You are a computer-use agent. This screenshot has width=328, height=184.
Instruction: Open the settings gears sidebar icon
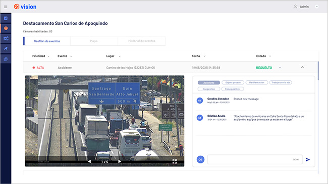6,38
